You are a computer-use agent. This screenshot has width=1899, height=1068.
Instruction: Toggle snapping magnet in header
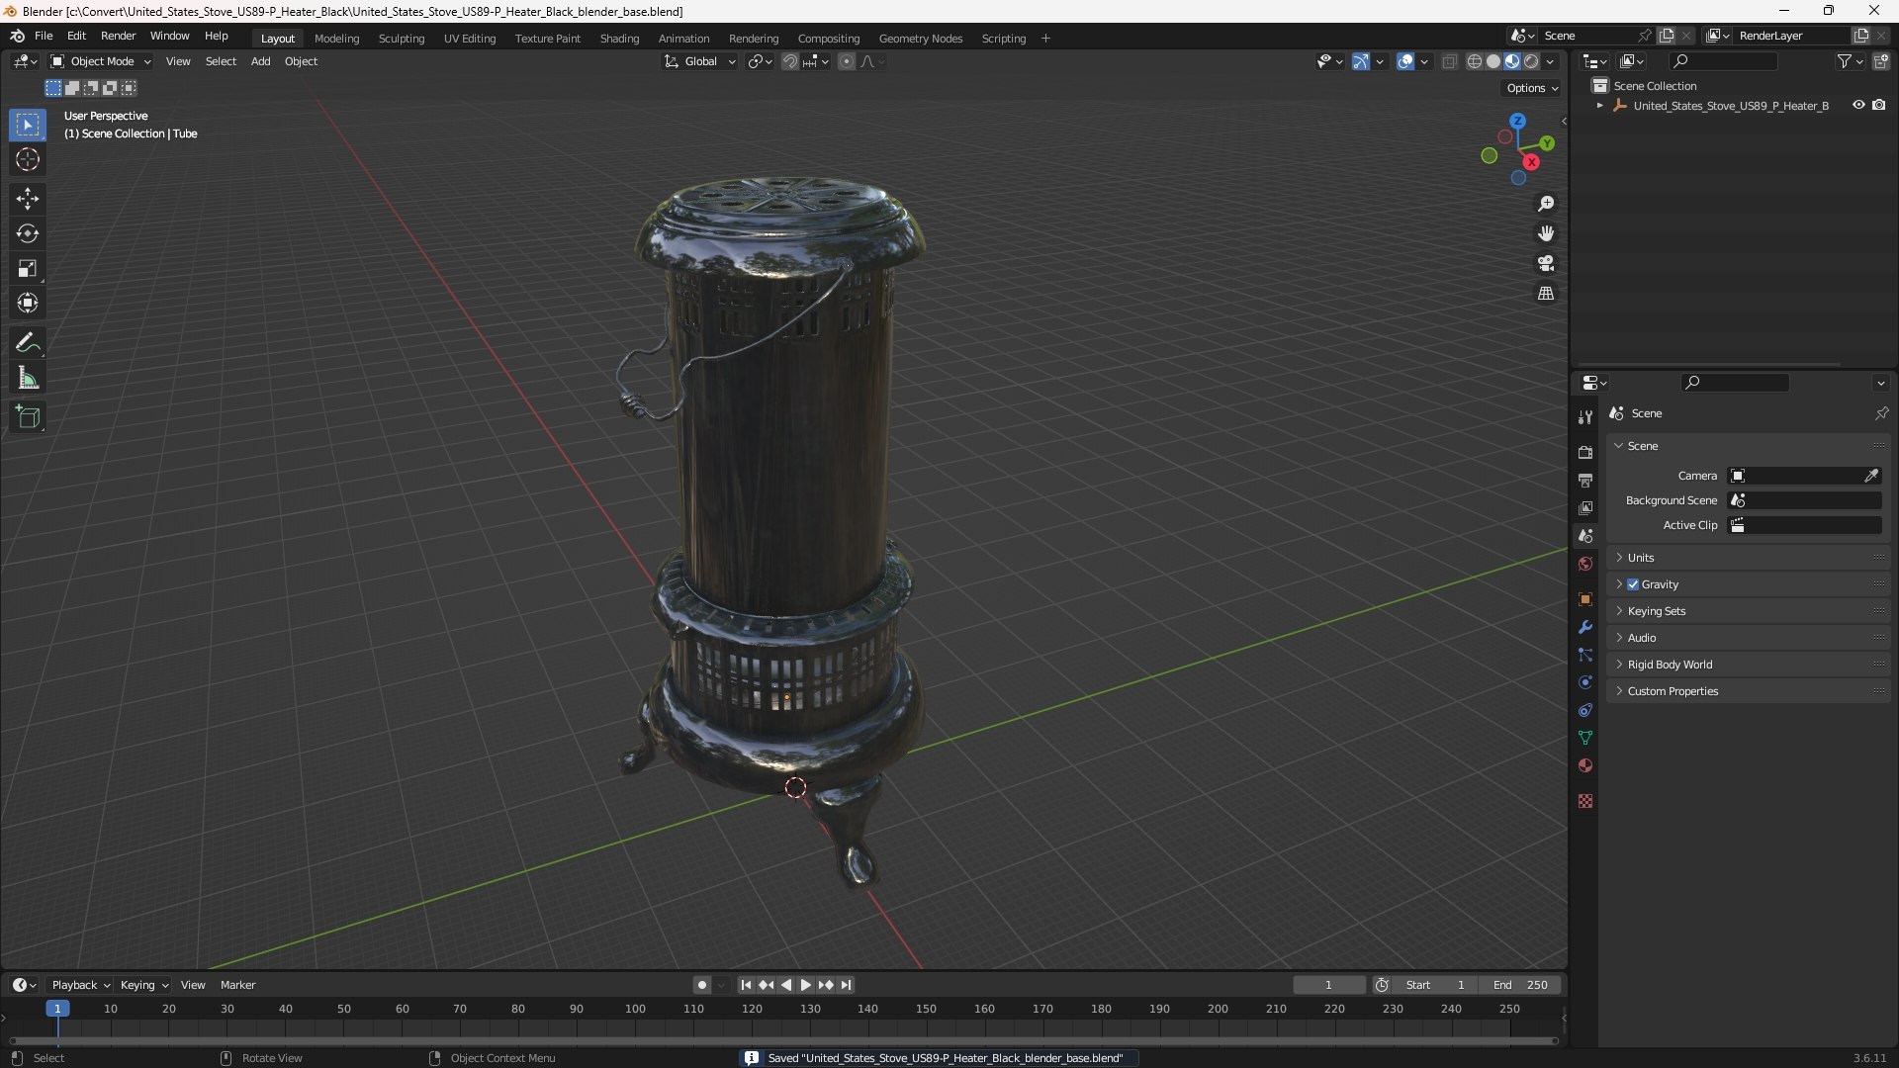(790, 61)
